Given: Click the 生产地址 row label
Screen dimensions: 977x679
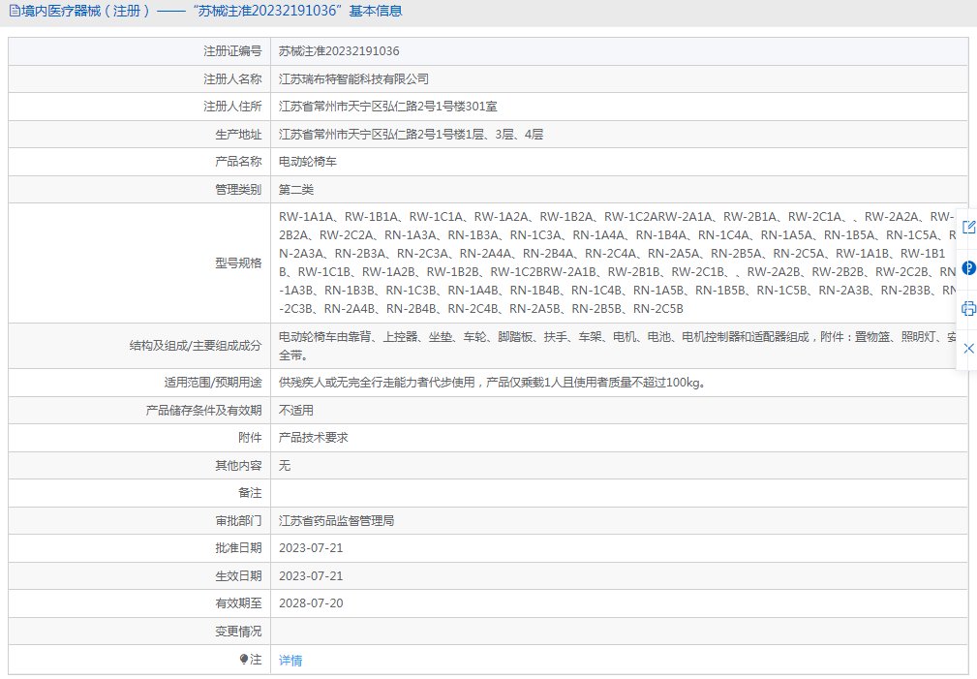Looking at the screenshot, I should pos(238,134).
